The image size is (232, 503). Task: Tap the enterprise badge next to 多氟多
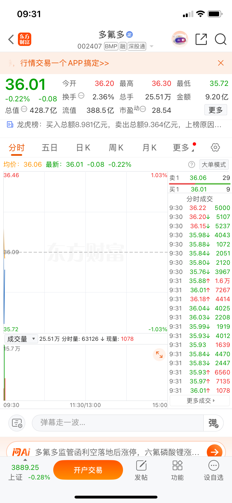point(129,35)
